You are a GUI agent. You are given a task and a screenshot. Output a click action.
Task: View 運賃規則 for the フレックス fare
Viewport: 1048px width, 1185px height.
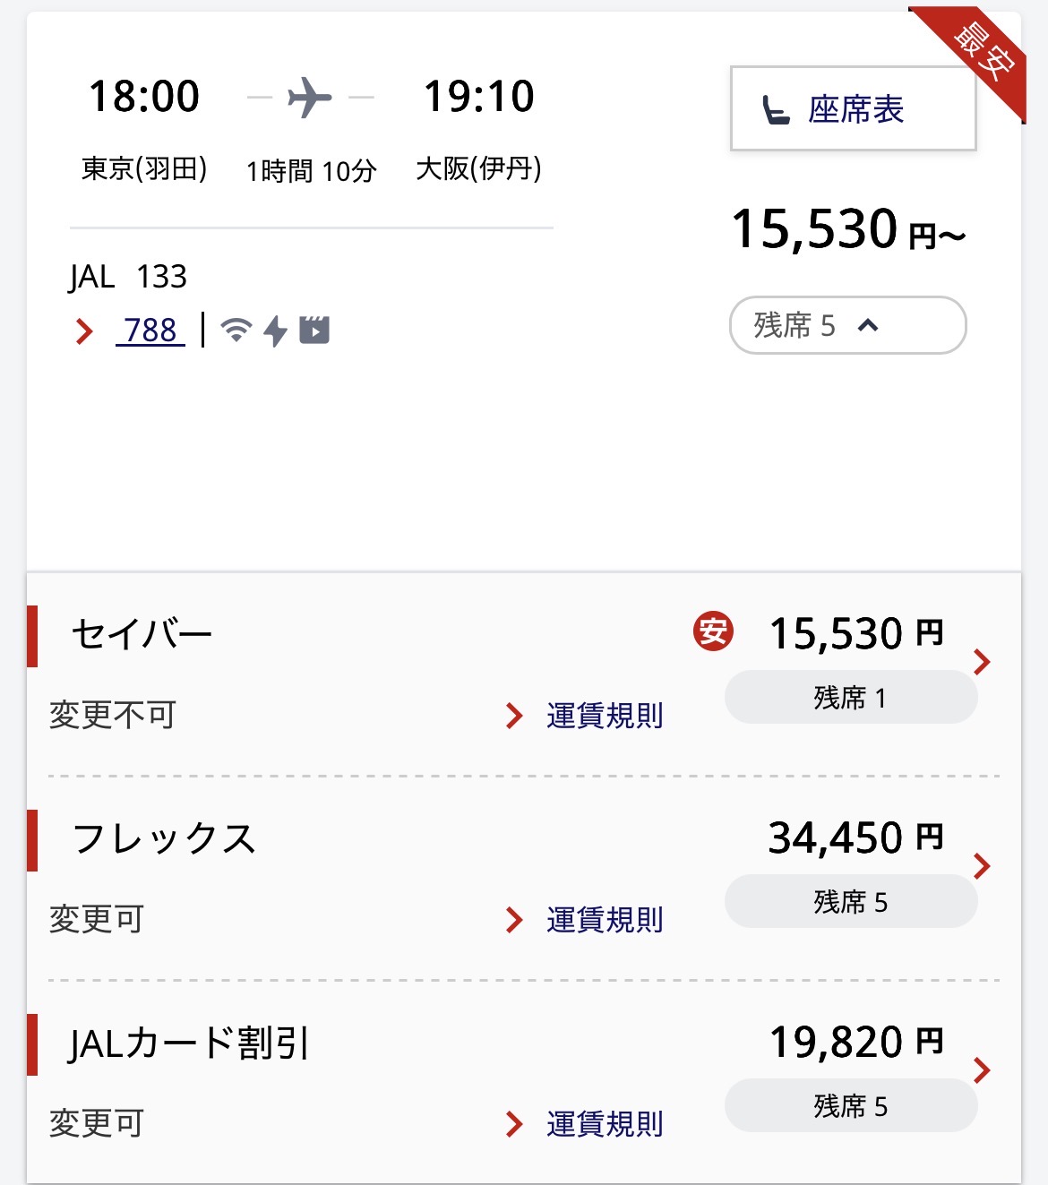tap(604, 920)
